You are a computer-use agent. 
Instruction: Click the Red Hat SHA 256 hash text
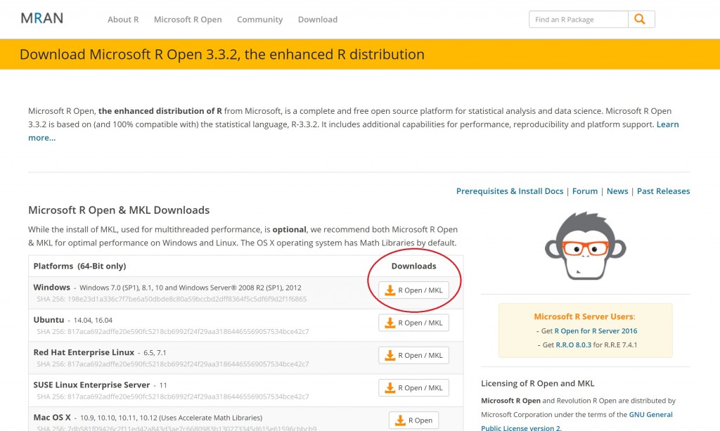tap(173, 364)
